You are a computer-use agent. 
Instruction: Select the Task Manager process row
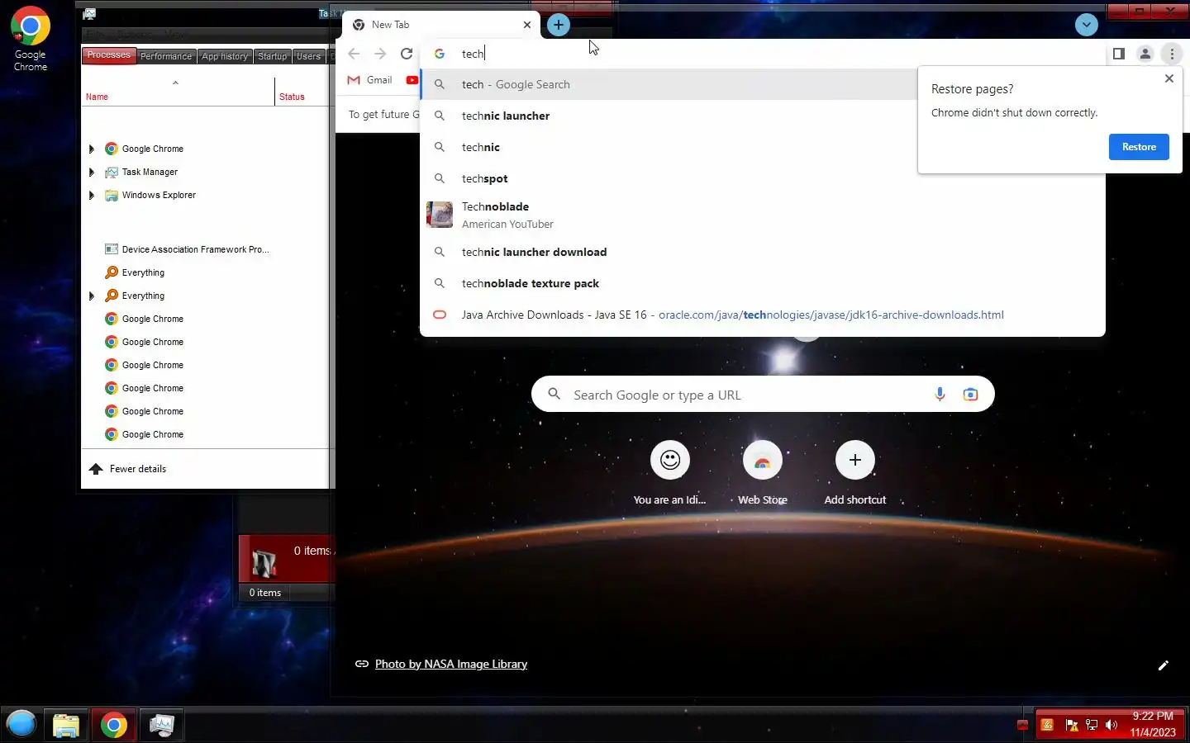coord(205,172)
